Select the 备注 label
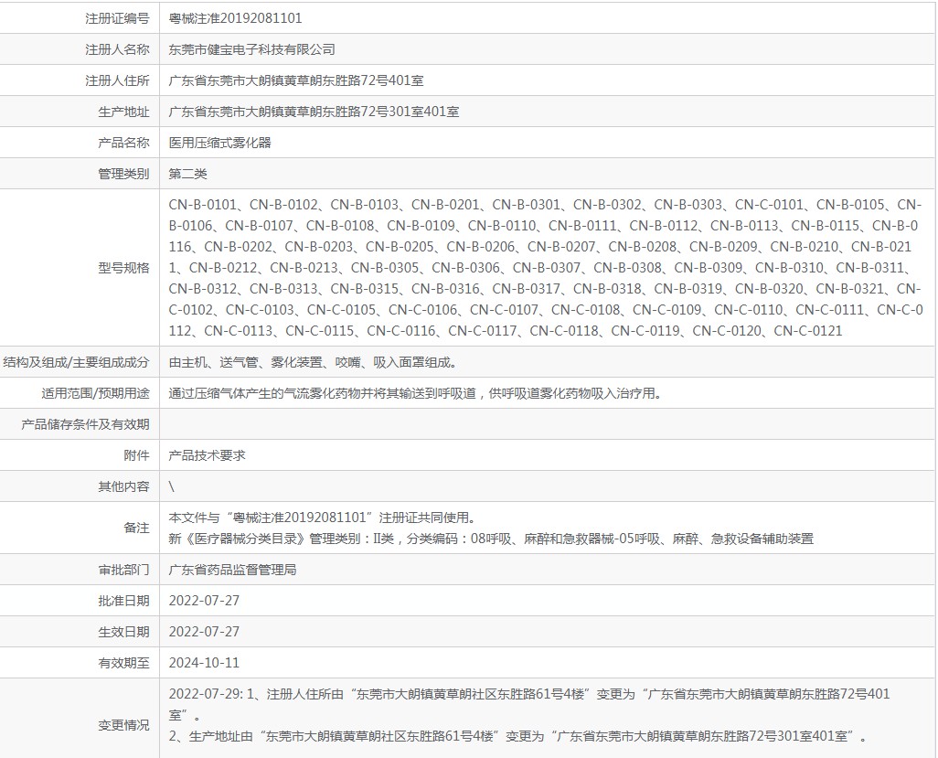938x758 pixels. click(136, 528)
